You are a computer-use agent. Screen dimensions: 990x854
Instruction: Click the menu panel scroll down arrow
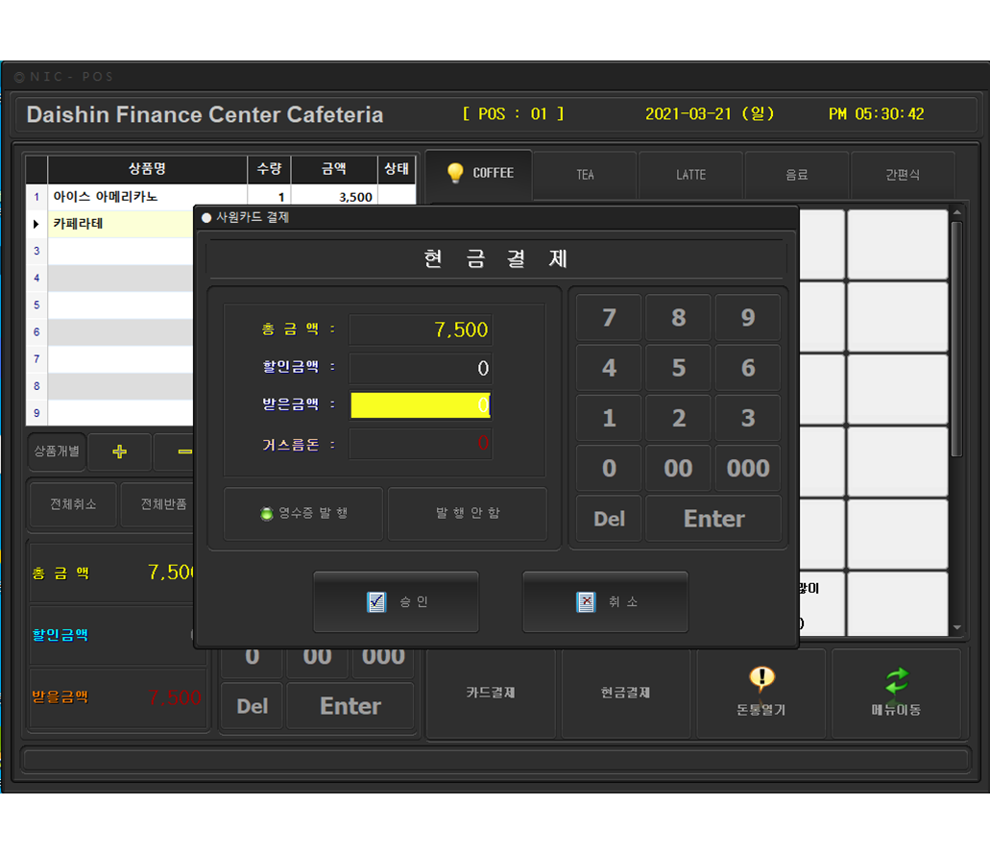(955, 627)
